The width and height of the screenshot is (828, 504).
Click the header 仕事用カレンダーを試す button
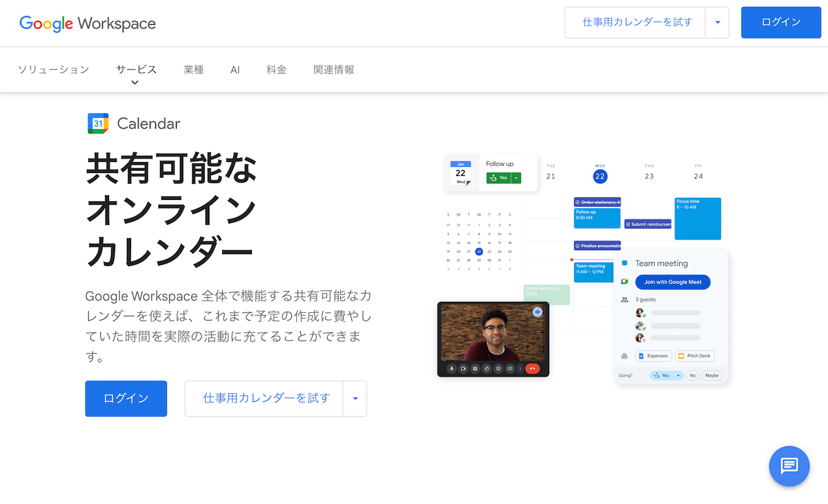tap(635, 23)
